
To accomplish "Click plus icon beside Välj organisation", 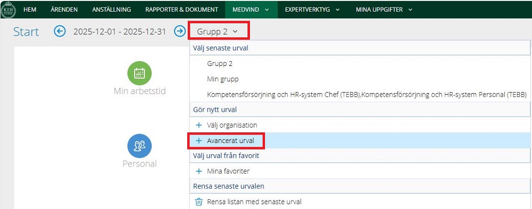I will (x=199, y=125).
